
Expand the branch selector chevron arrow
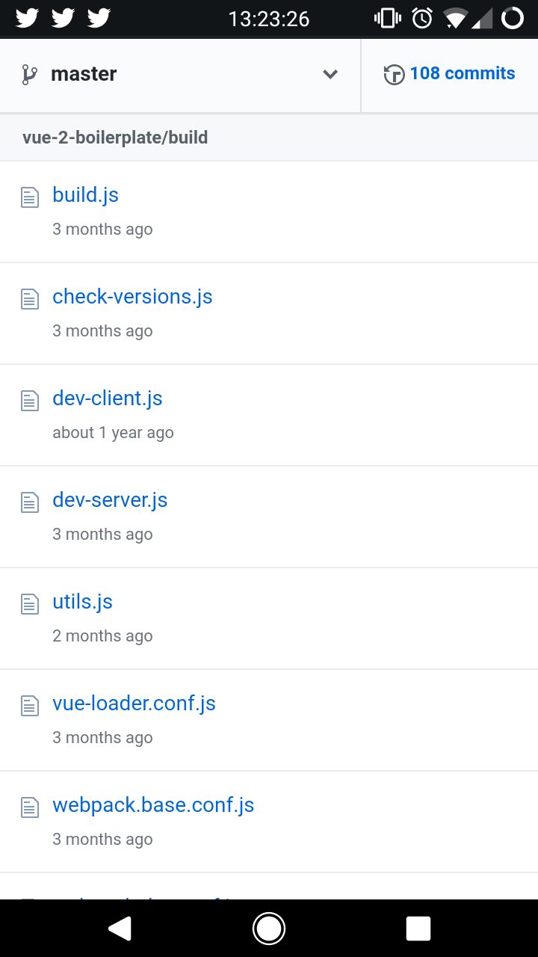click(x=330, y=75)
